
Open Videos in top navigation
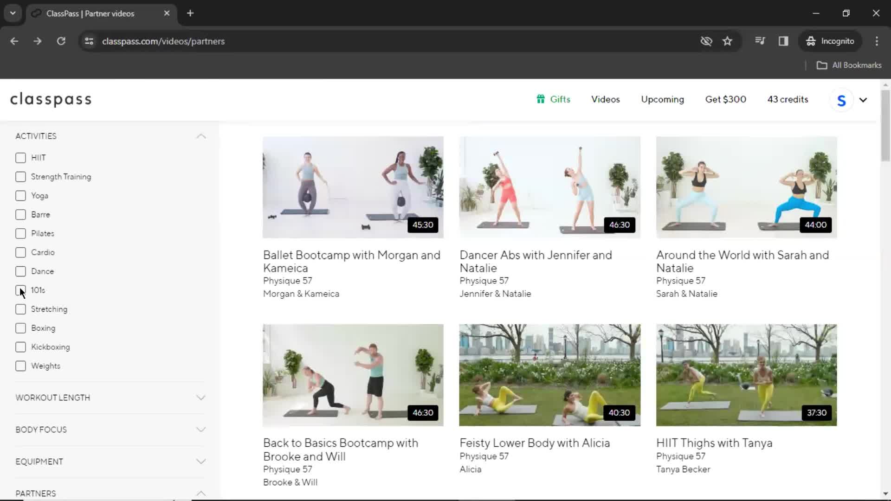coord(606,99)
